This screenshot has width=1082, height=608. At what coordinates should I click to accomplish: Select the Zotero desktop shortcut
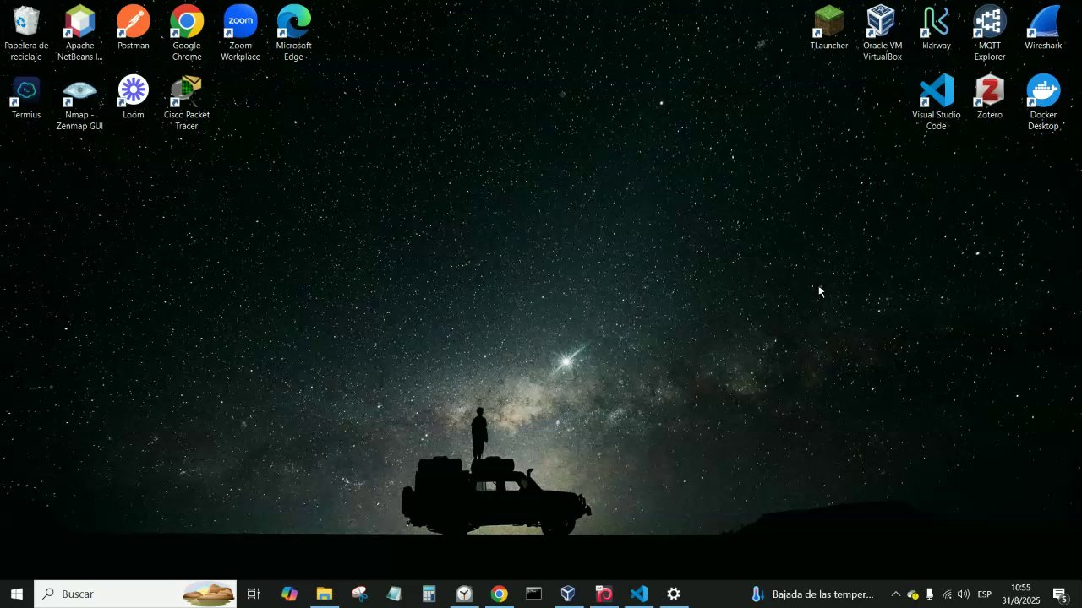(989, 98)
